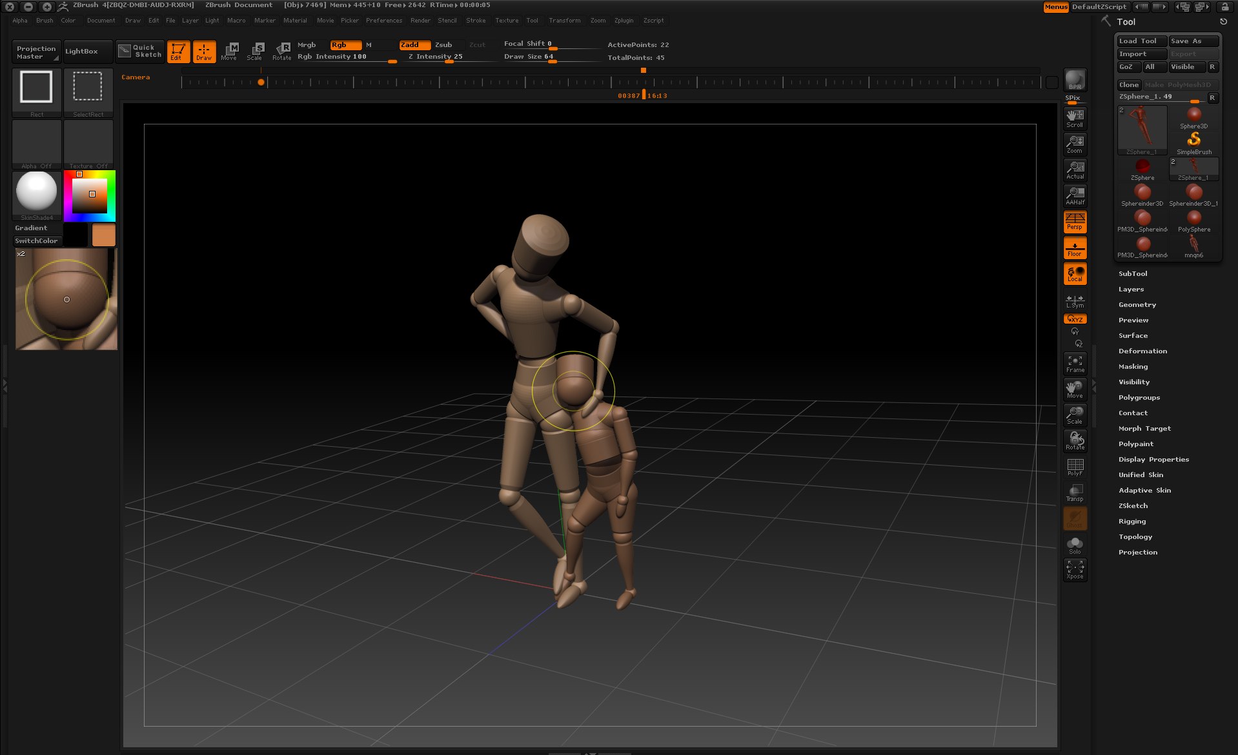Select the Frame view icon
The width and height of the screenshot is (1238, 755).
[x=1075, y=364]
